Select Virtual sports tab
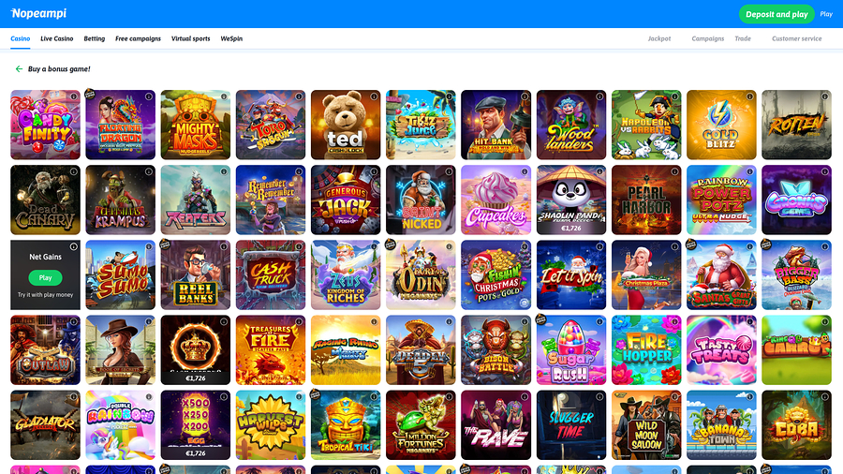This screenshot has width=843, height=474. point(191,38)
